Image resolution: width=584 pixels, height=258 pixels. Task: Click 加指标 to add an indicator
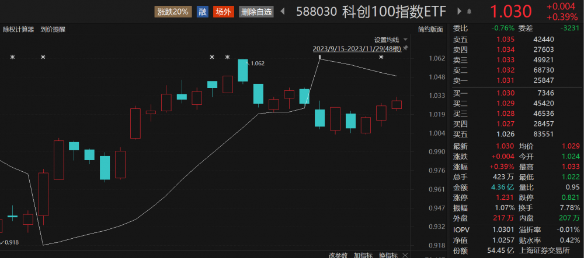click(363, 255)
